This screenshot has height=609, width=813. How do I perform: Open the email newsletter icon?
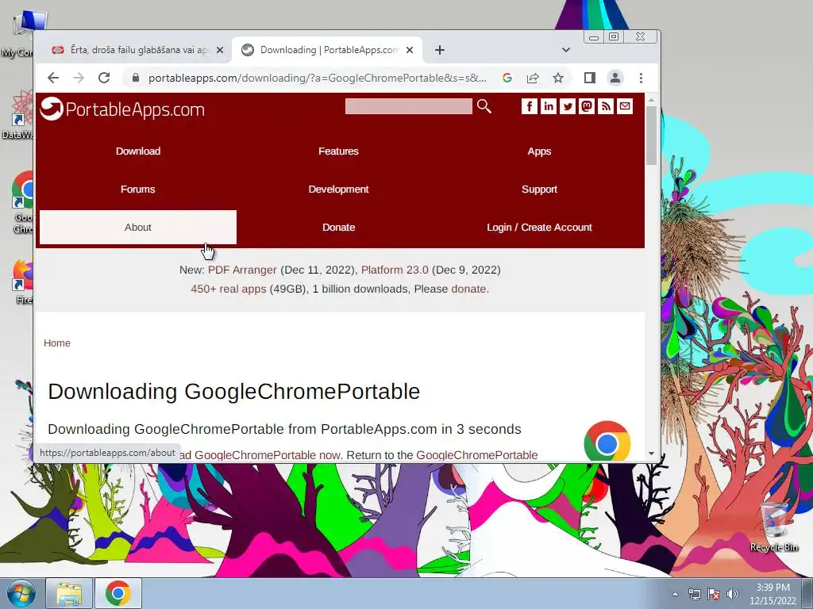(x=625, y=106)
